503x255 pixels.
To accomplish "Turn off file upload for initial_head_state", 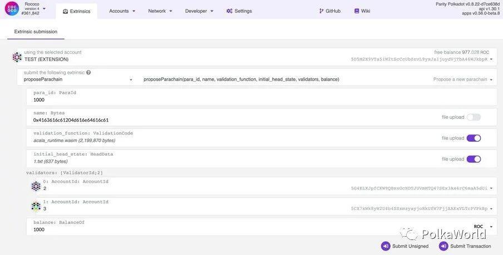I will (x=474, y=159).
